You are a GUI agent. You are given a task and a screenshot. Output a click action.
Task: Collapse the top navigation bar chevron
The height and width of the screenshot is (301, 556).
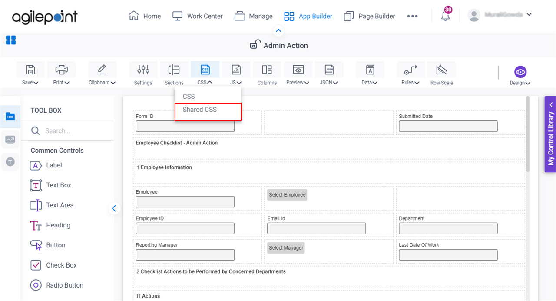[279, 30]
